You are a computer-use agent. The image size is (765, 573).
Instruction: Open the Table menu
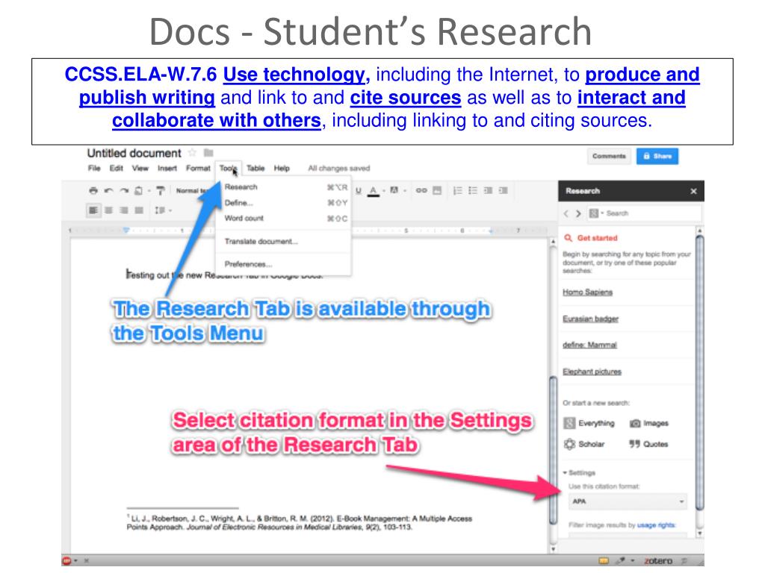255,168
